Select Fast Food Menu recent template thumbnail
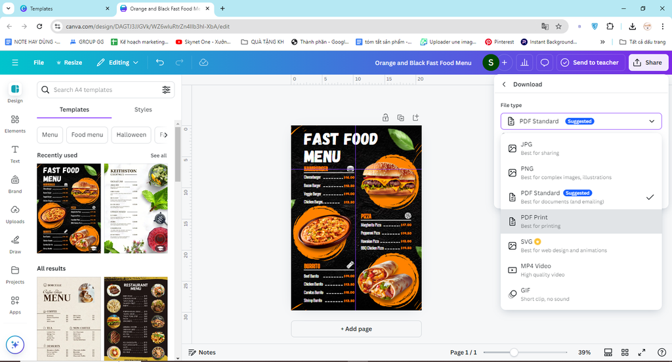Viewport: 672px width, 362px height. point(69,208)
